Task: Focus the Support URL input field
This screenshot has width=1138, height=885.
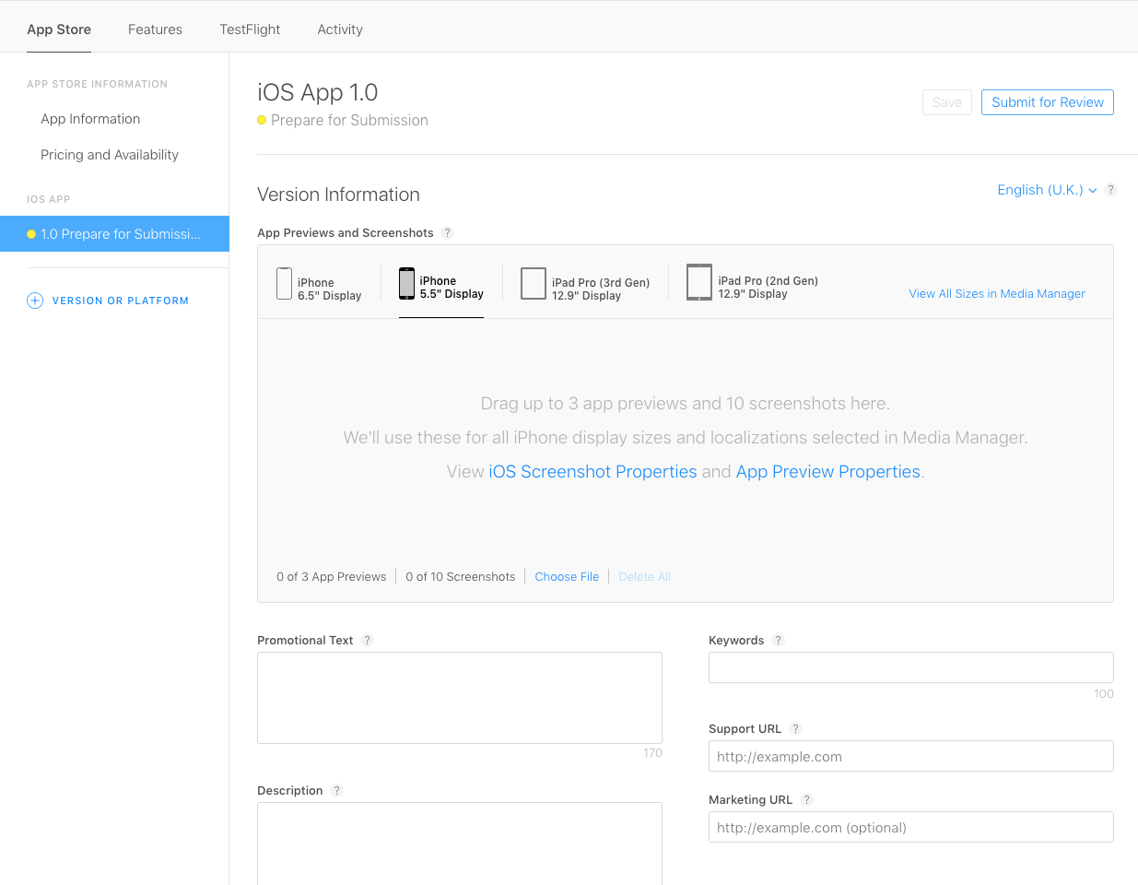Action: pyautogui.click(x=910, y=757)
